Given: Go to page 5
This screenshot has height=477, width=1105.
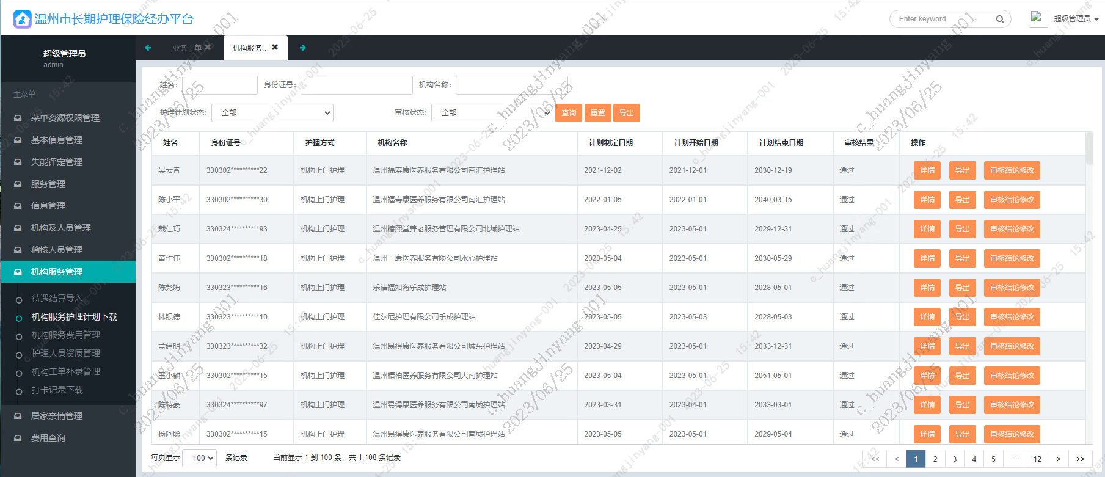Looking at the screenshot, I should pos(993,459).
